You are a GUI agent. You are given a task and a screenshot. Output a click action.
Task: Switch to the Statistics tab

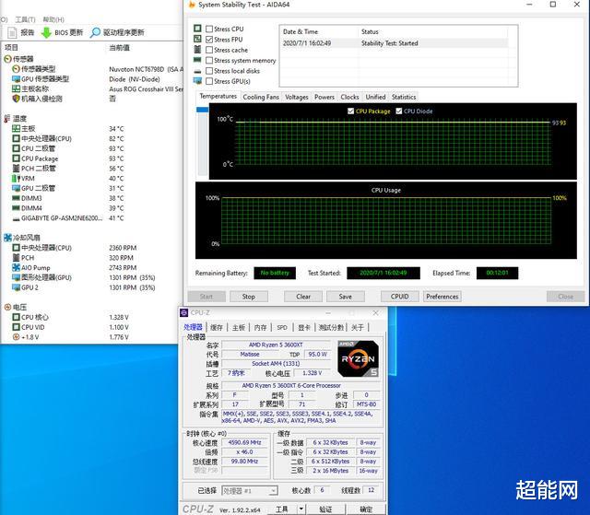404,97
